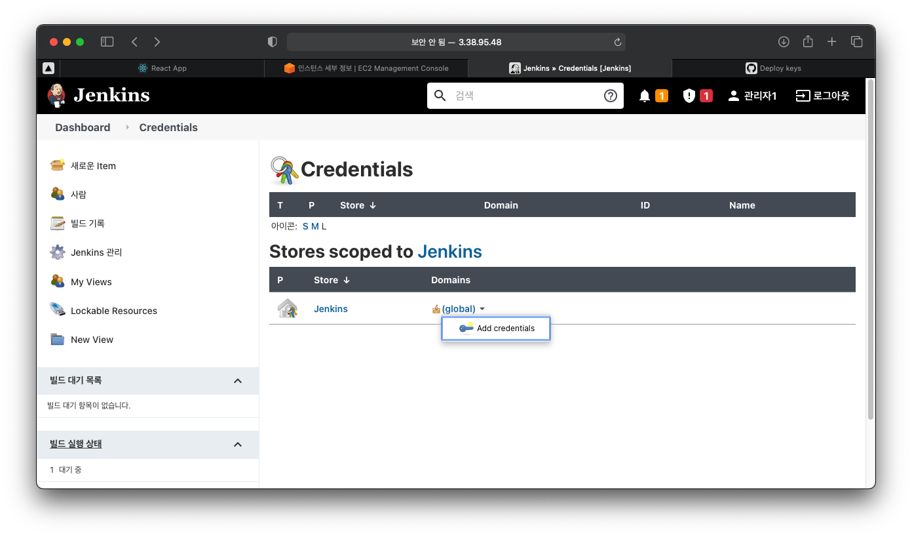Expand the Dashboard breadcrumb arrow
The height and width of the screenshot is (537, 912).
pos(127,127)
